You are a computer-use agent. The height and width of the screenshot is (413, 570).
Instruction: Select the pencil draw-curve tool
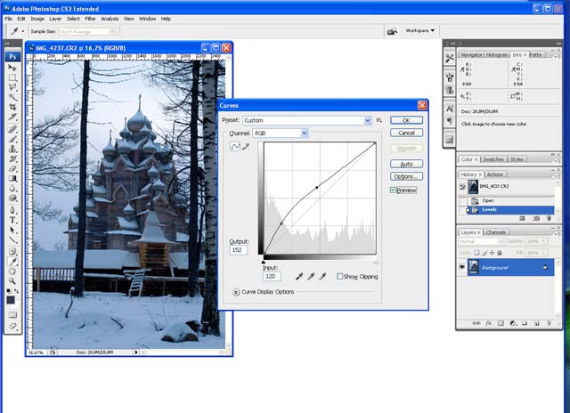point(246,146)
